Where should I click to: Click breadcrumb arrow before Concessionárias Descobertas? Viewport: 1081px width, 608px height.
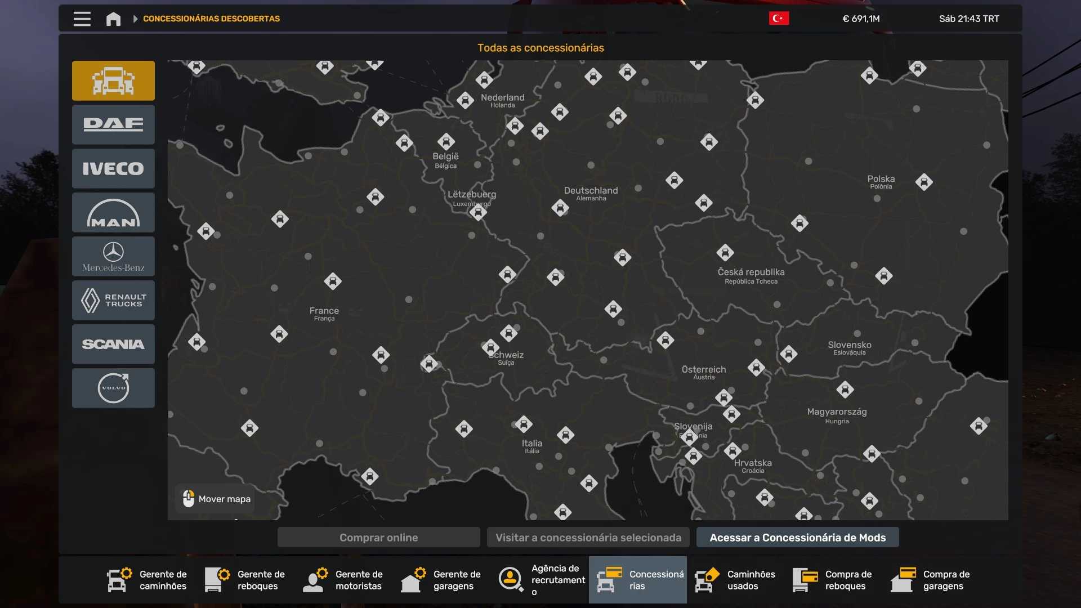pyautogui.click(x=135, y=19)
